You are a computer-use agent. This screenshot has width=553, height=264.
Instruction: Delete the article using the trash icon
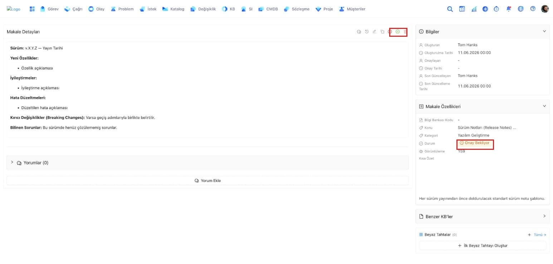tap(405, 32)
